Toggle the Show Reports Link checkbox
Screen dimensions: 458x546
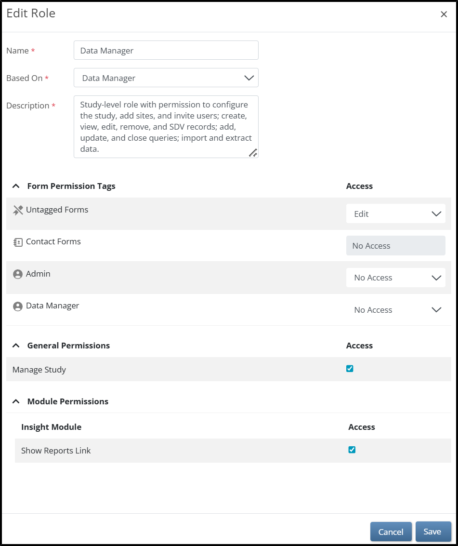click(x=352, y=450)
